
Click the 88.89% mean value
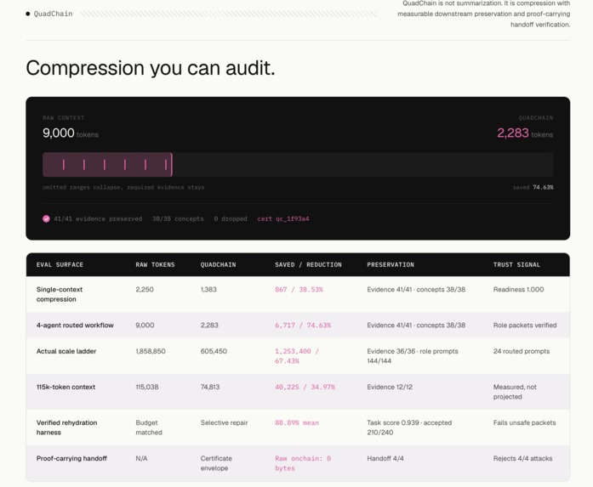[297, 422]
